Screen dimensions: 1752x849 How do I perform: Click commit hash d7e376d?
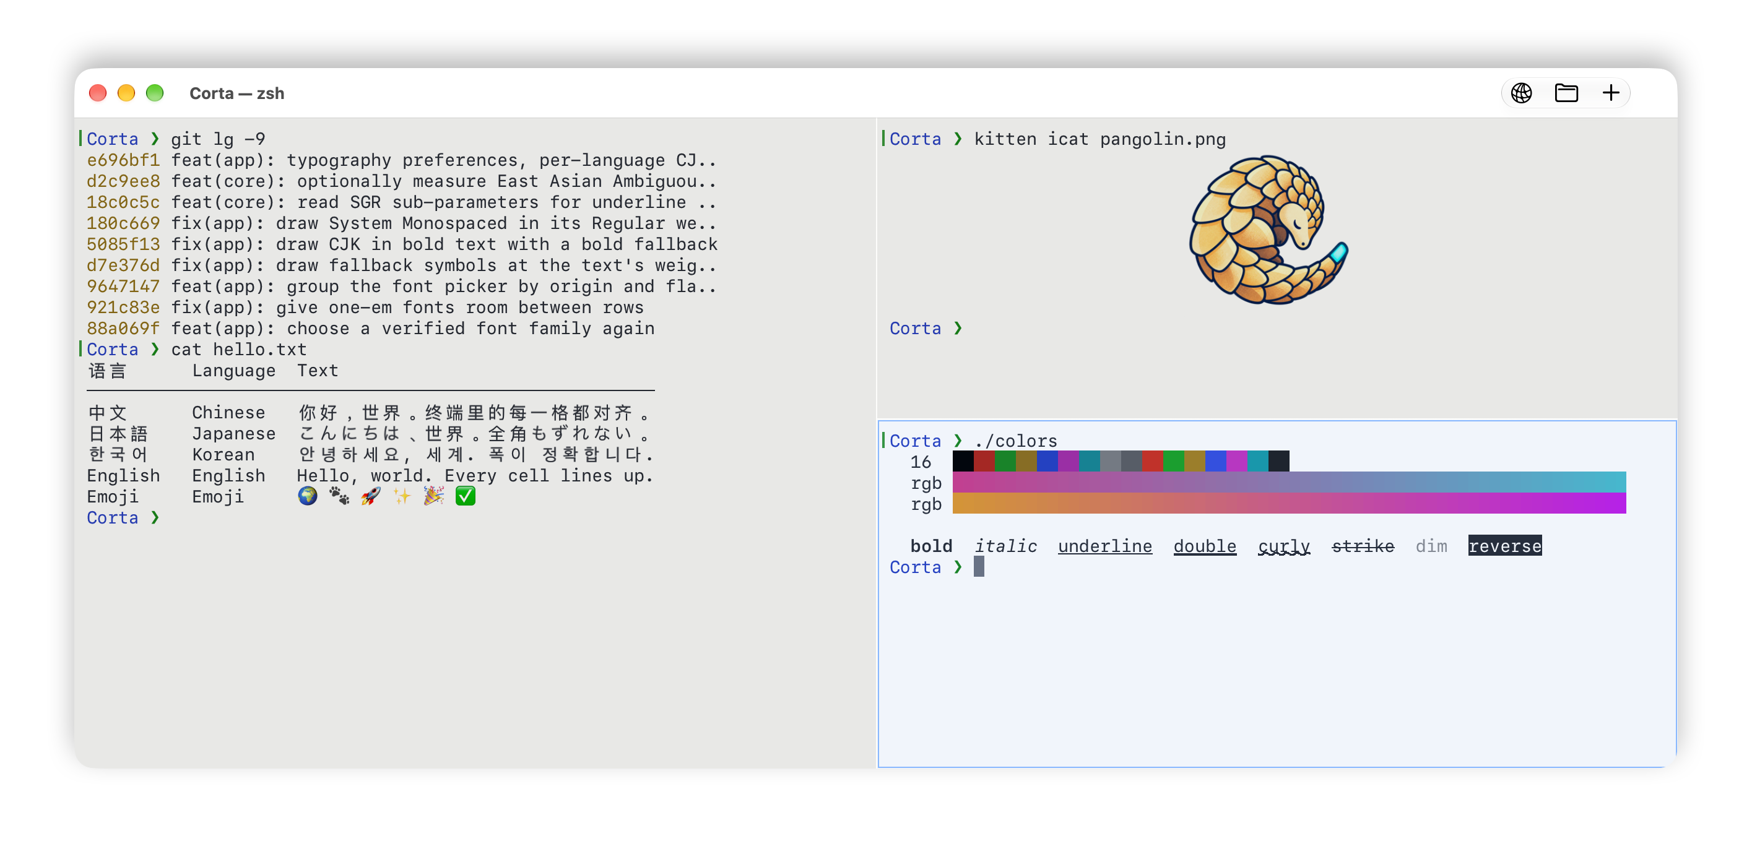pos(123,265)
